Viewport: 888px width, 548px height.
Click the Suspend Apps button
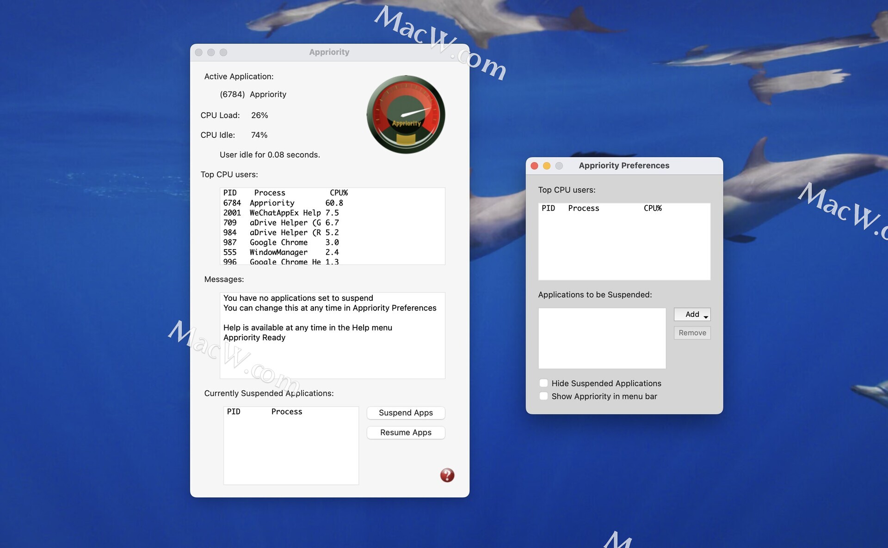click(406, 413)
